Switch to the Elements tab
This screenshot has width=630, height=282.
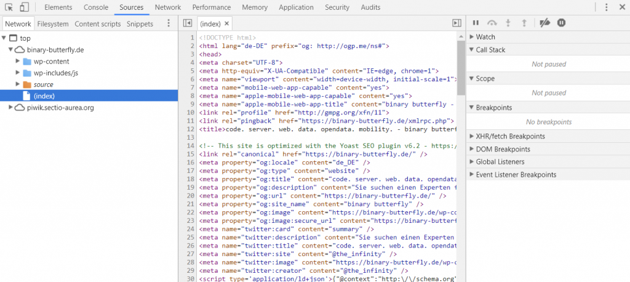[58, 7]
